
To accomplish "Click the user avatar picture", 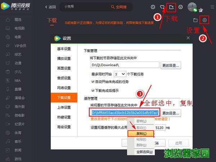I will click(192, 6).
